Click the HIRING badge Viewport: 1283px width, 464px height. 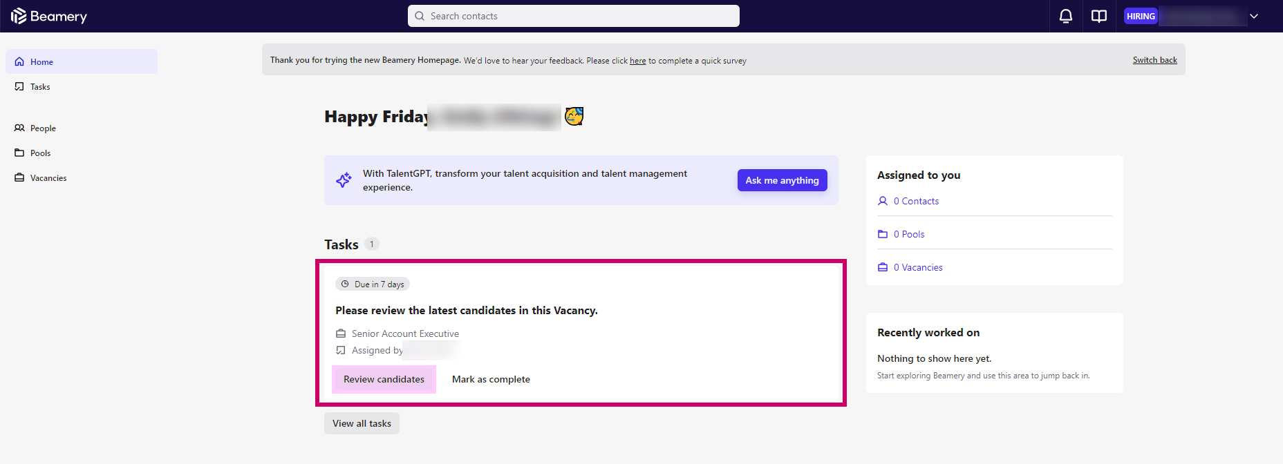[x=1141, y=16]
